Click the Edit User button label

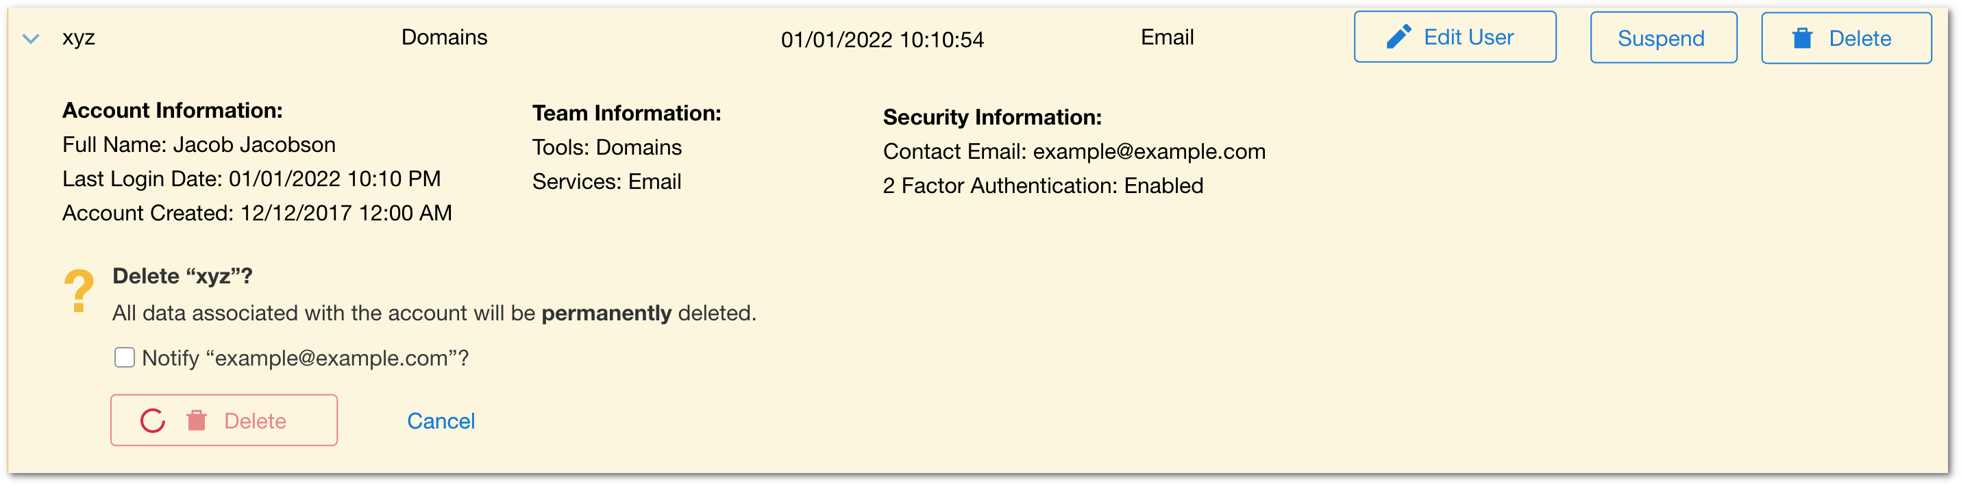tap(1468, 37)
